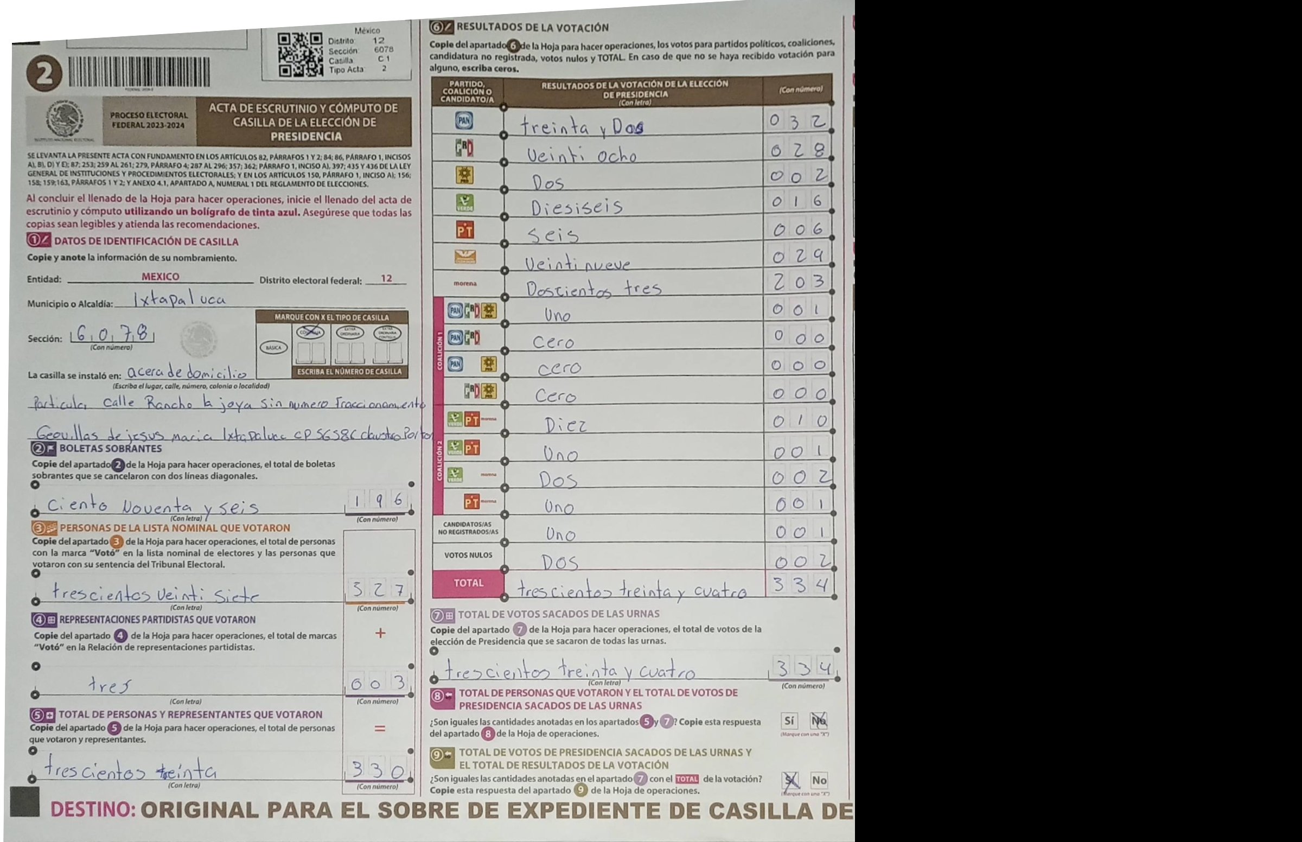The height and width of the screenshot is (842, 1302).
Task: Click the section 2 badge before 'Boletas sobrantes'
Action: tap(44, 449)
